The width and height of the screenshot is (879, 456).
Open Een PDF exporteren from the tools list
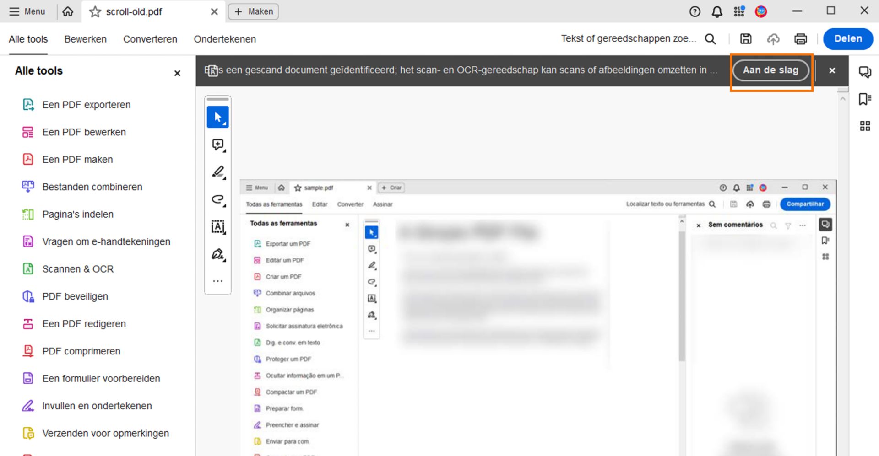(x=86, y=105)
